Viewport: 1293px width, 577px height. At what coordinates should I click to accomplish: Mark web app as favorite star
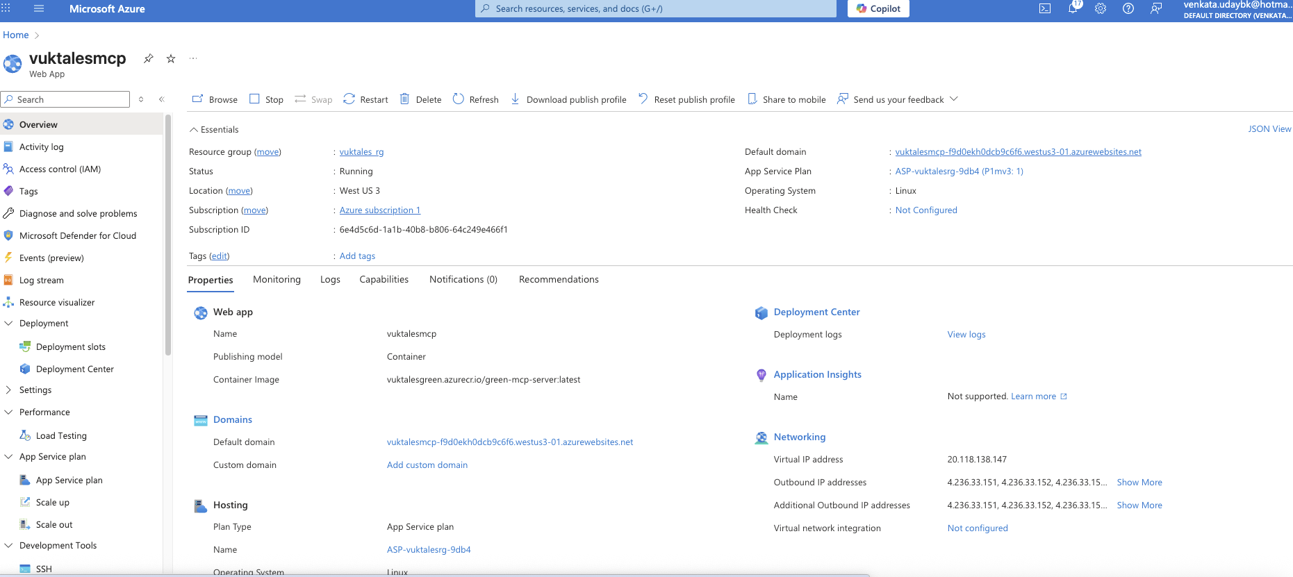pyautogui.click(x=171, y=59)
